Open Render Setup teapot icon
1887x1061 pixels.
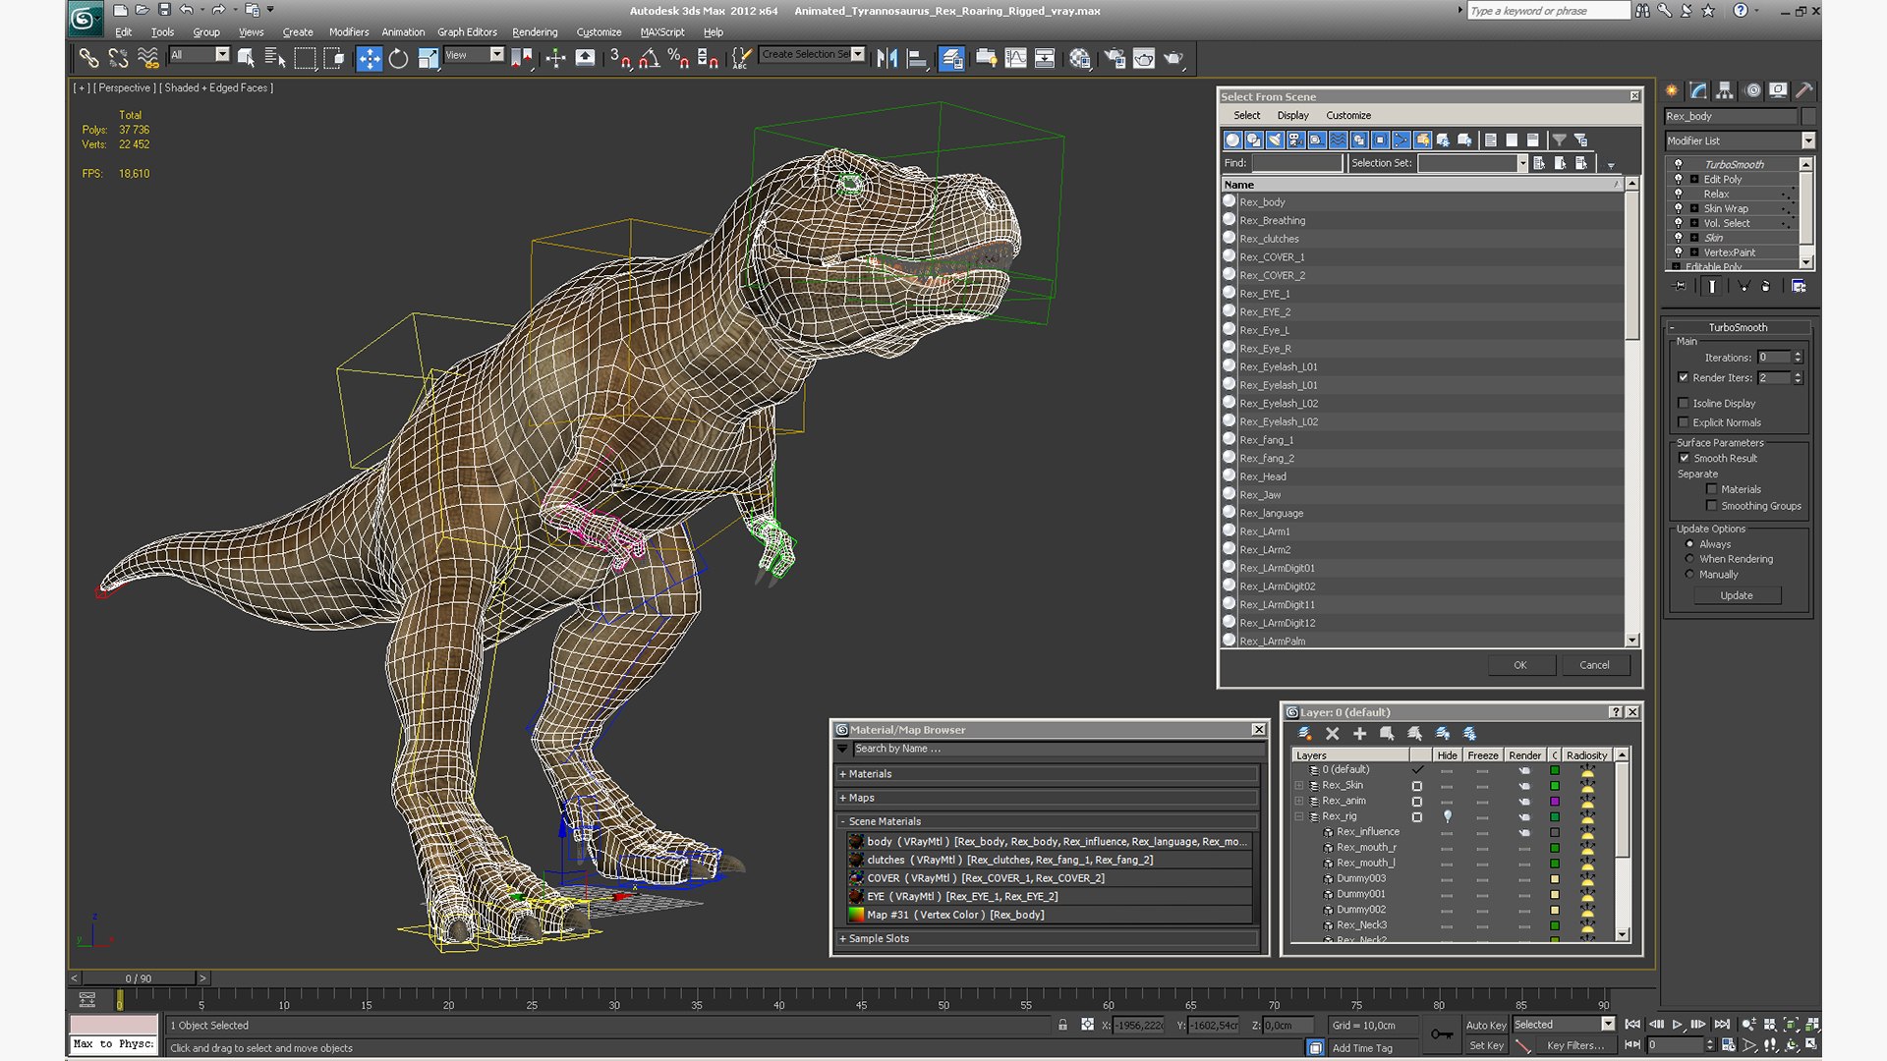pos(1115,58)
